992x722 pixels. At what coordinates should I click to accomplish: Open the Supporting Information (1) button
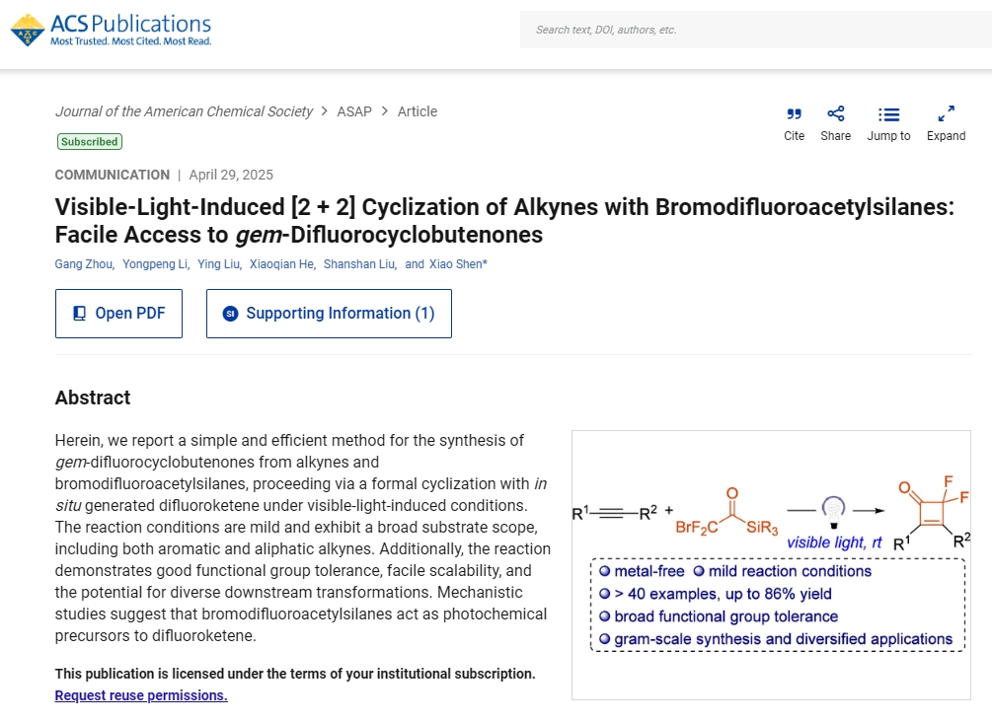[329, 314]
